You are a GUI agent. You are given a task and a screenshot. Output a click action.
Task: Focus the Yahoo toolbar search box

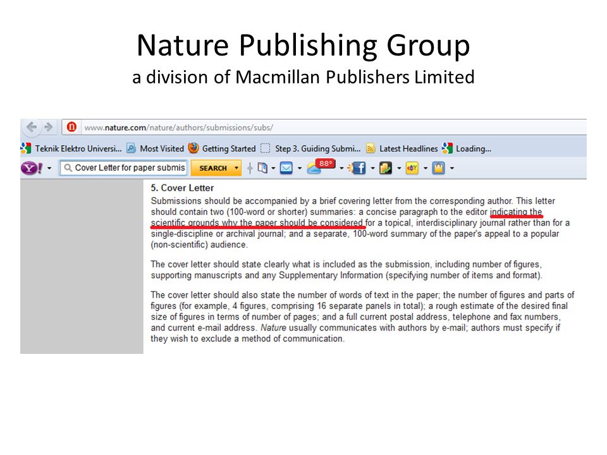(x=123, y=168)
